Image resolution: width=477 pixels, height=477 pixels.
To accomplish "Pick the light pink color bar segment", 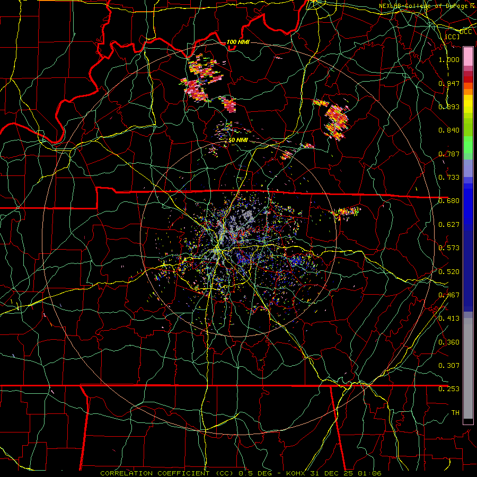I will pos(468,57).
